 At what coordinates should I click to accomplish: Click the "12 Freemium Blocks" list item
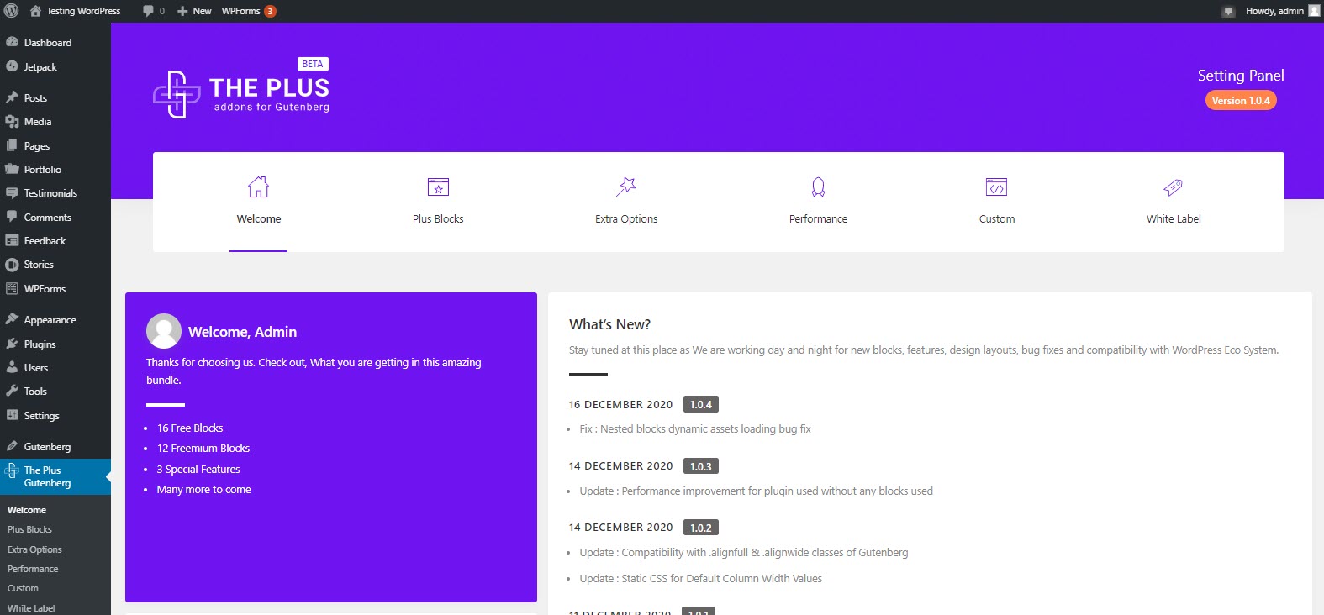(x=203, y=448)
